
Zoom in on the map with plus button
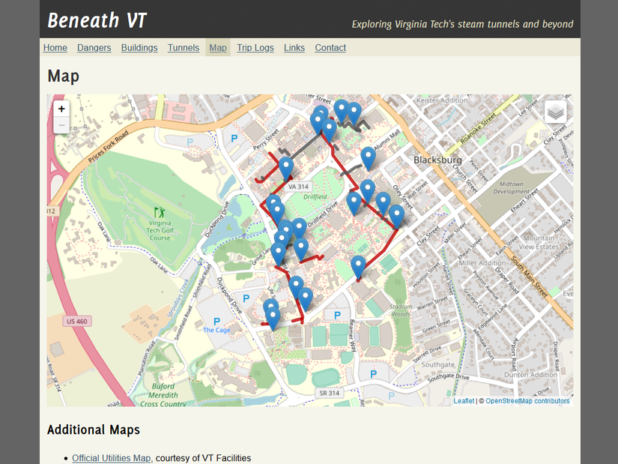click(x=61, y=109)
